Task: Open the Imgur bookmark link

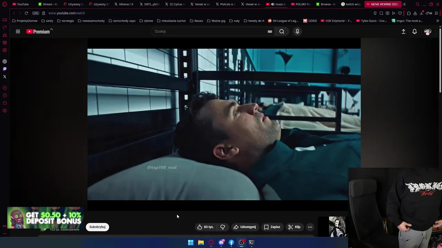Action: (407, 21)
